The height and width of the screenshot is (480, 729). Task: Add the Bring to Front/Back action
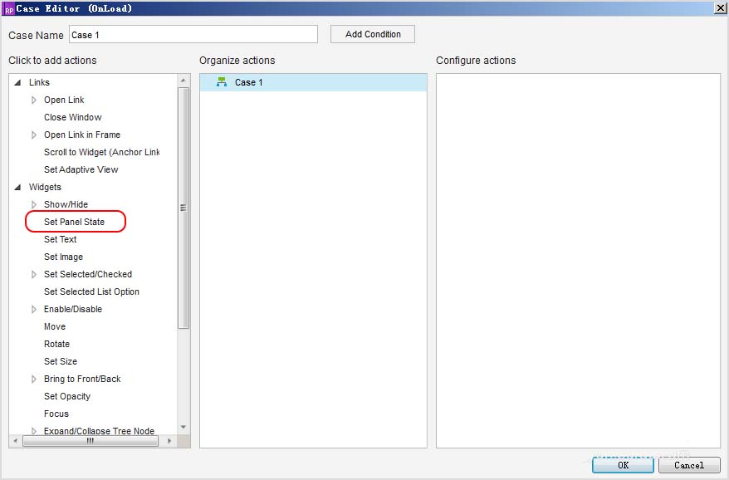[82, 379]
